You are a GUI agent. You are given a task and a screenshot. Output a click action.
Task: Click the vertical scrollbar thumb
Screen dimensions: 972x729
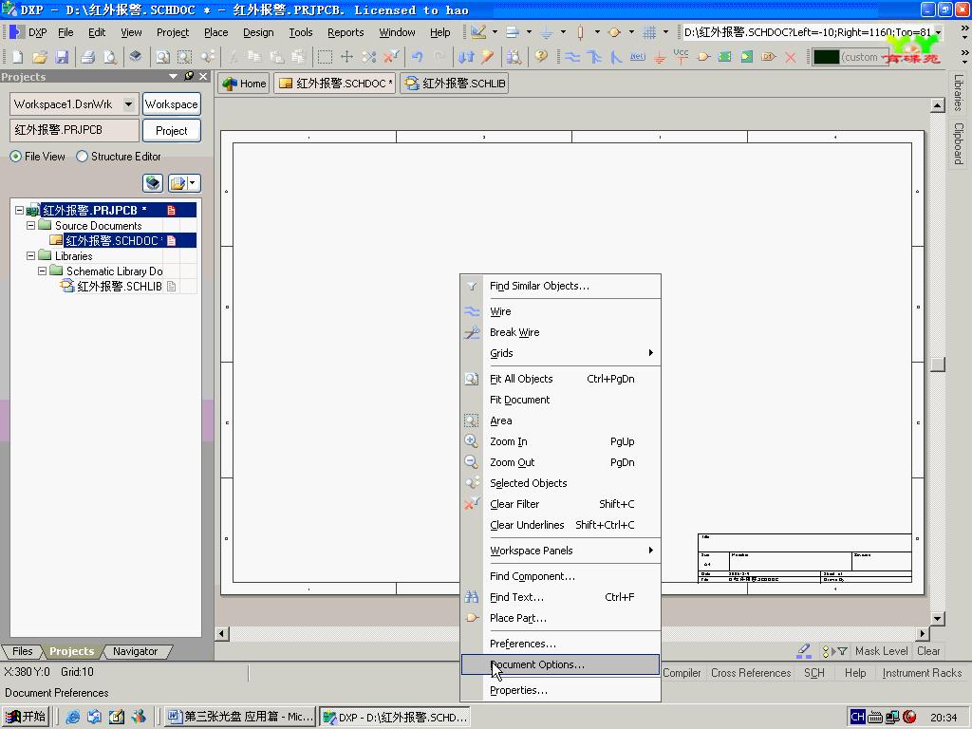click(937, 364)
